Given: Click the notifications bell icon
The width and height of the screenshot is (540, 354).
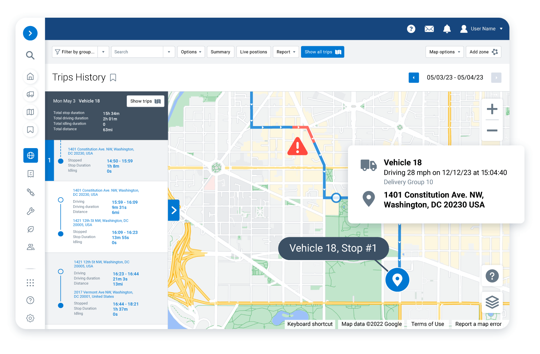Looking at the screenshot, I should (447, 29).
